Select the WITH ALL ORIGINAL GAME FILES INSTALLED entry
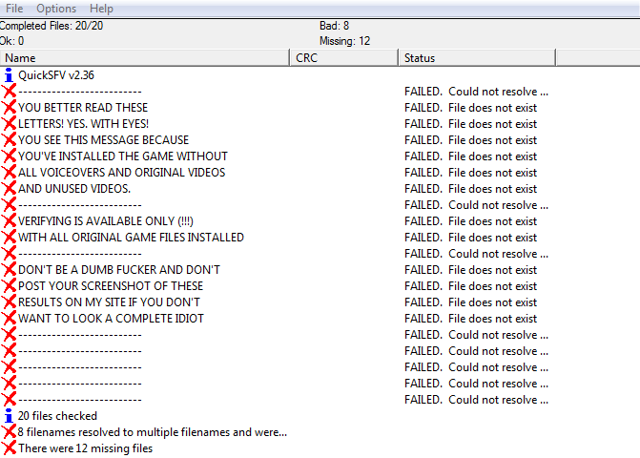640x458 pixels. click(x=131, y=238)
